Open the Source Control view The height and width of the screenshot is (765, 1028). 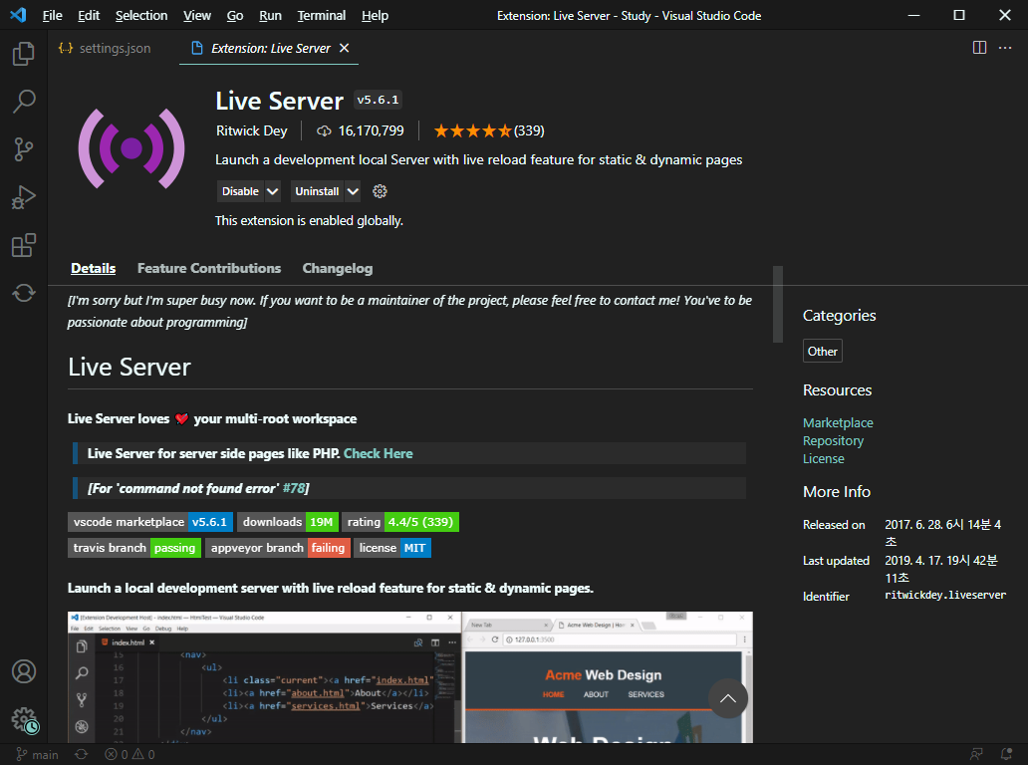coord(24,149)
